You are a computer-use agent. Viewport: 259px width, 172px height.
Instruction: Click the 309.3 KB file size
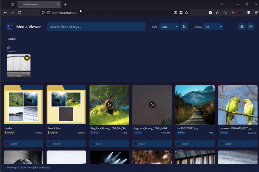click(x=252, y=133)
